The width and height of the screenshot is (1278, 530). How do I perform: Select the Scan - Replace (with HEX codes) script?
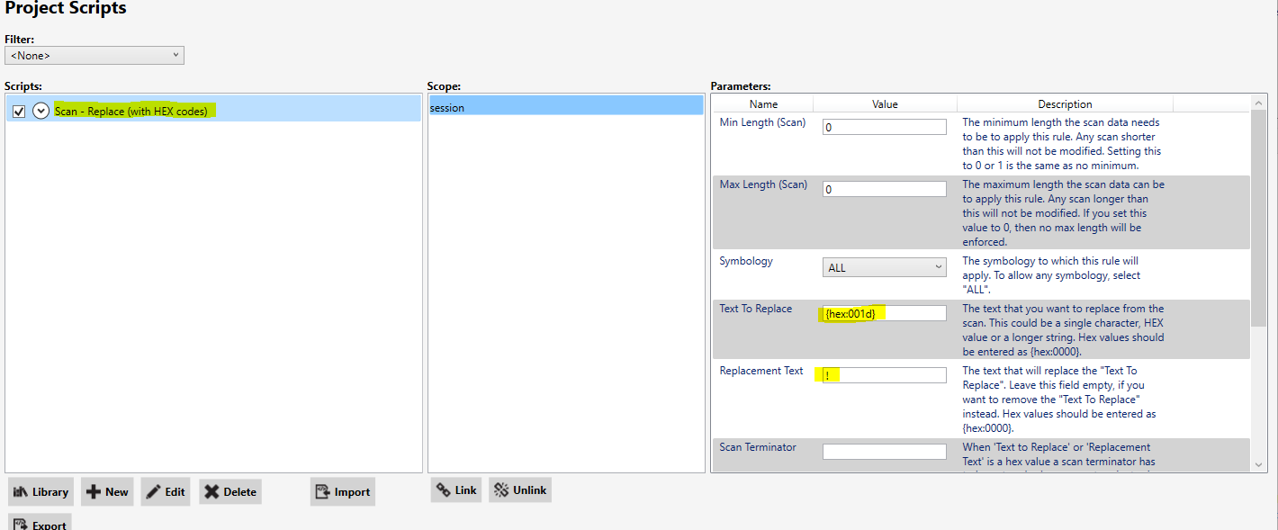coord(133,110)
